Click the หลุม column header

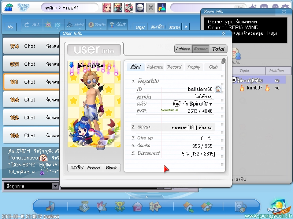pos(140,27)
